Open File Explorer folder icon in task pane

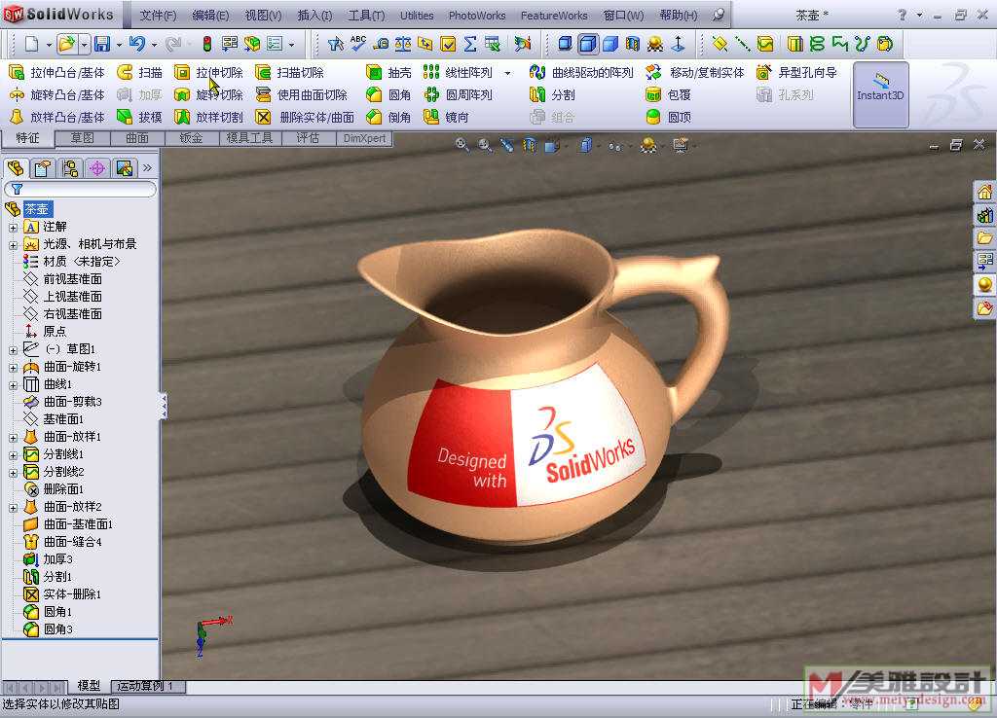click(985, 238)
